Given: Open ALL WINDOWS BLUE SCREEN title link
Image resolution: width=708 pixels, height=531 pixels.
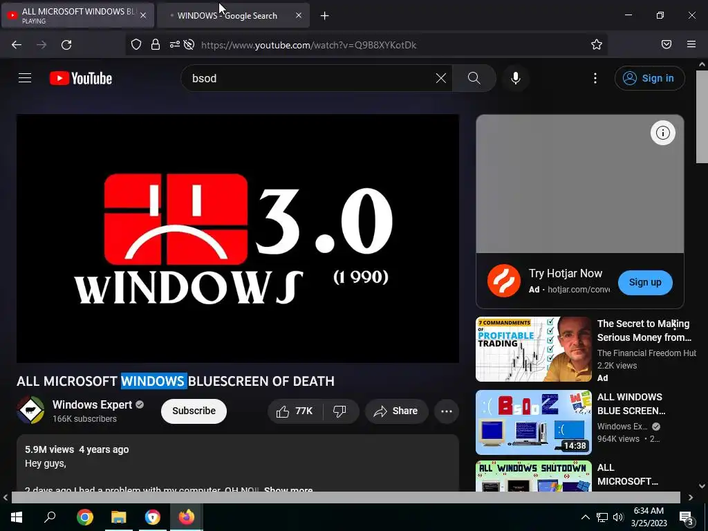Looking at the screenshot, I should tap(631, 404).
